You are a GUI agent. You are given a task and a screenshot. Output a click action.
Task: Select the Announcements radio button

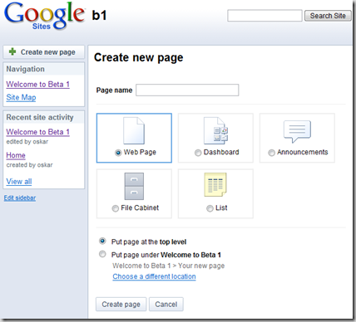[271, 153]
